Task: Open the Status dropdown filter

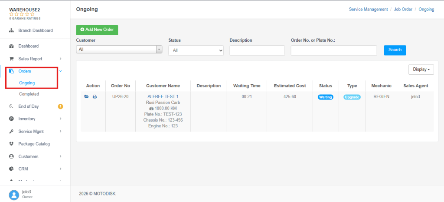Action: click(196, 50)
